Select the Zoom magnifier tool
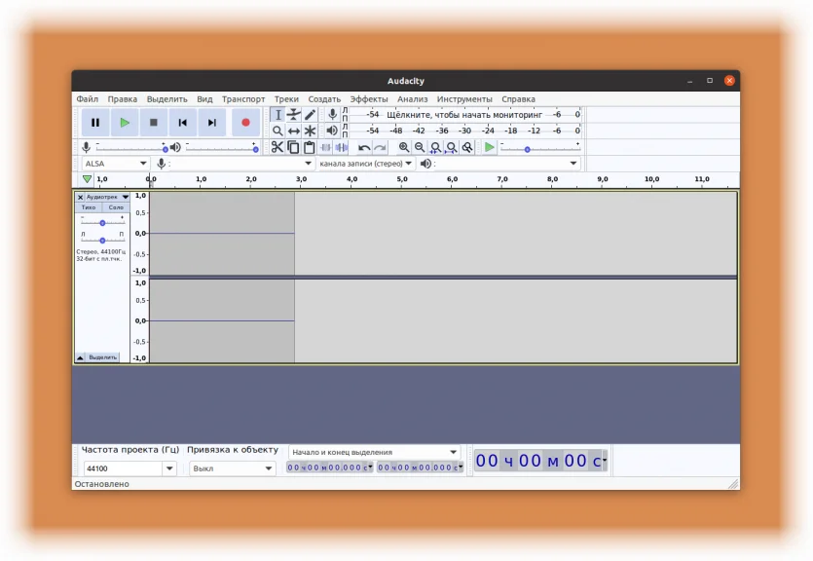813x561 pixels. [x=277, y=131]
